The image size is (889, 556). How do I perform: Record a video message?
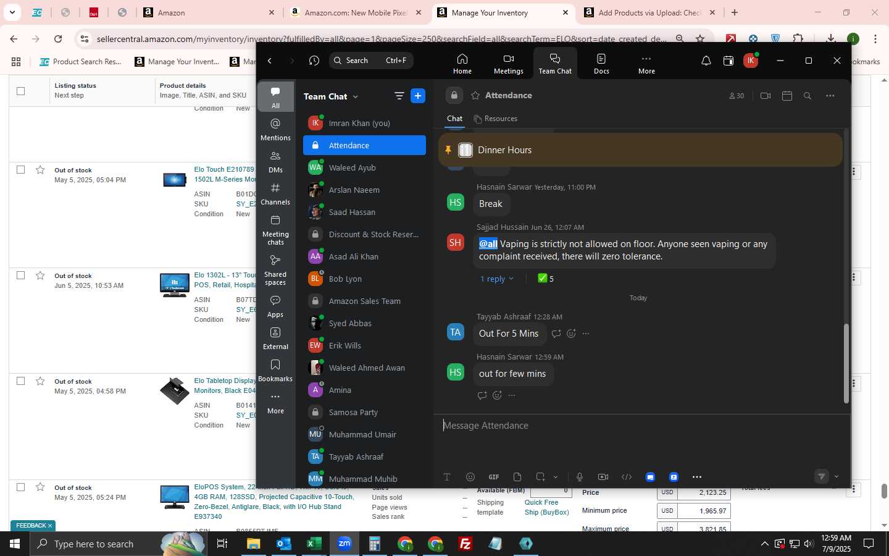[603, 477]
